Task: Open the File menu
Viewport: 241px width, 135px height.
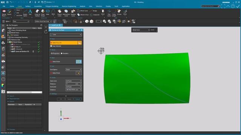Action: [x=4, y=6]
